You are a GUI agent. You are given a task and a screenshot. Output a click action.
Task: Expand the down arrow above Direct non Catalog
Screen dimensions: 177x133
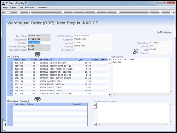[38, 99]
